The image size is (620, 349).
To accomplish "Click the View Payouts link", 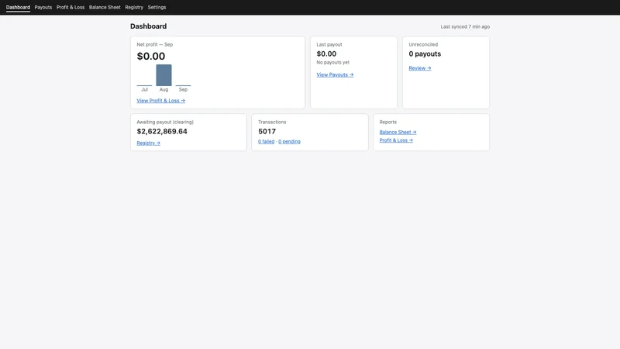I will pyautogui.click(x=335, y=74).
